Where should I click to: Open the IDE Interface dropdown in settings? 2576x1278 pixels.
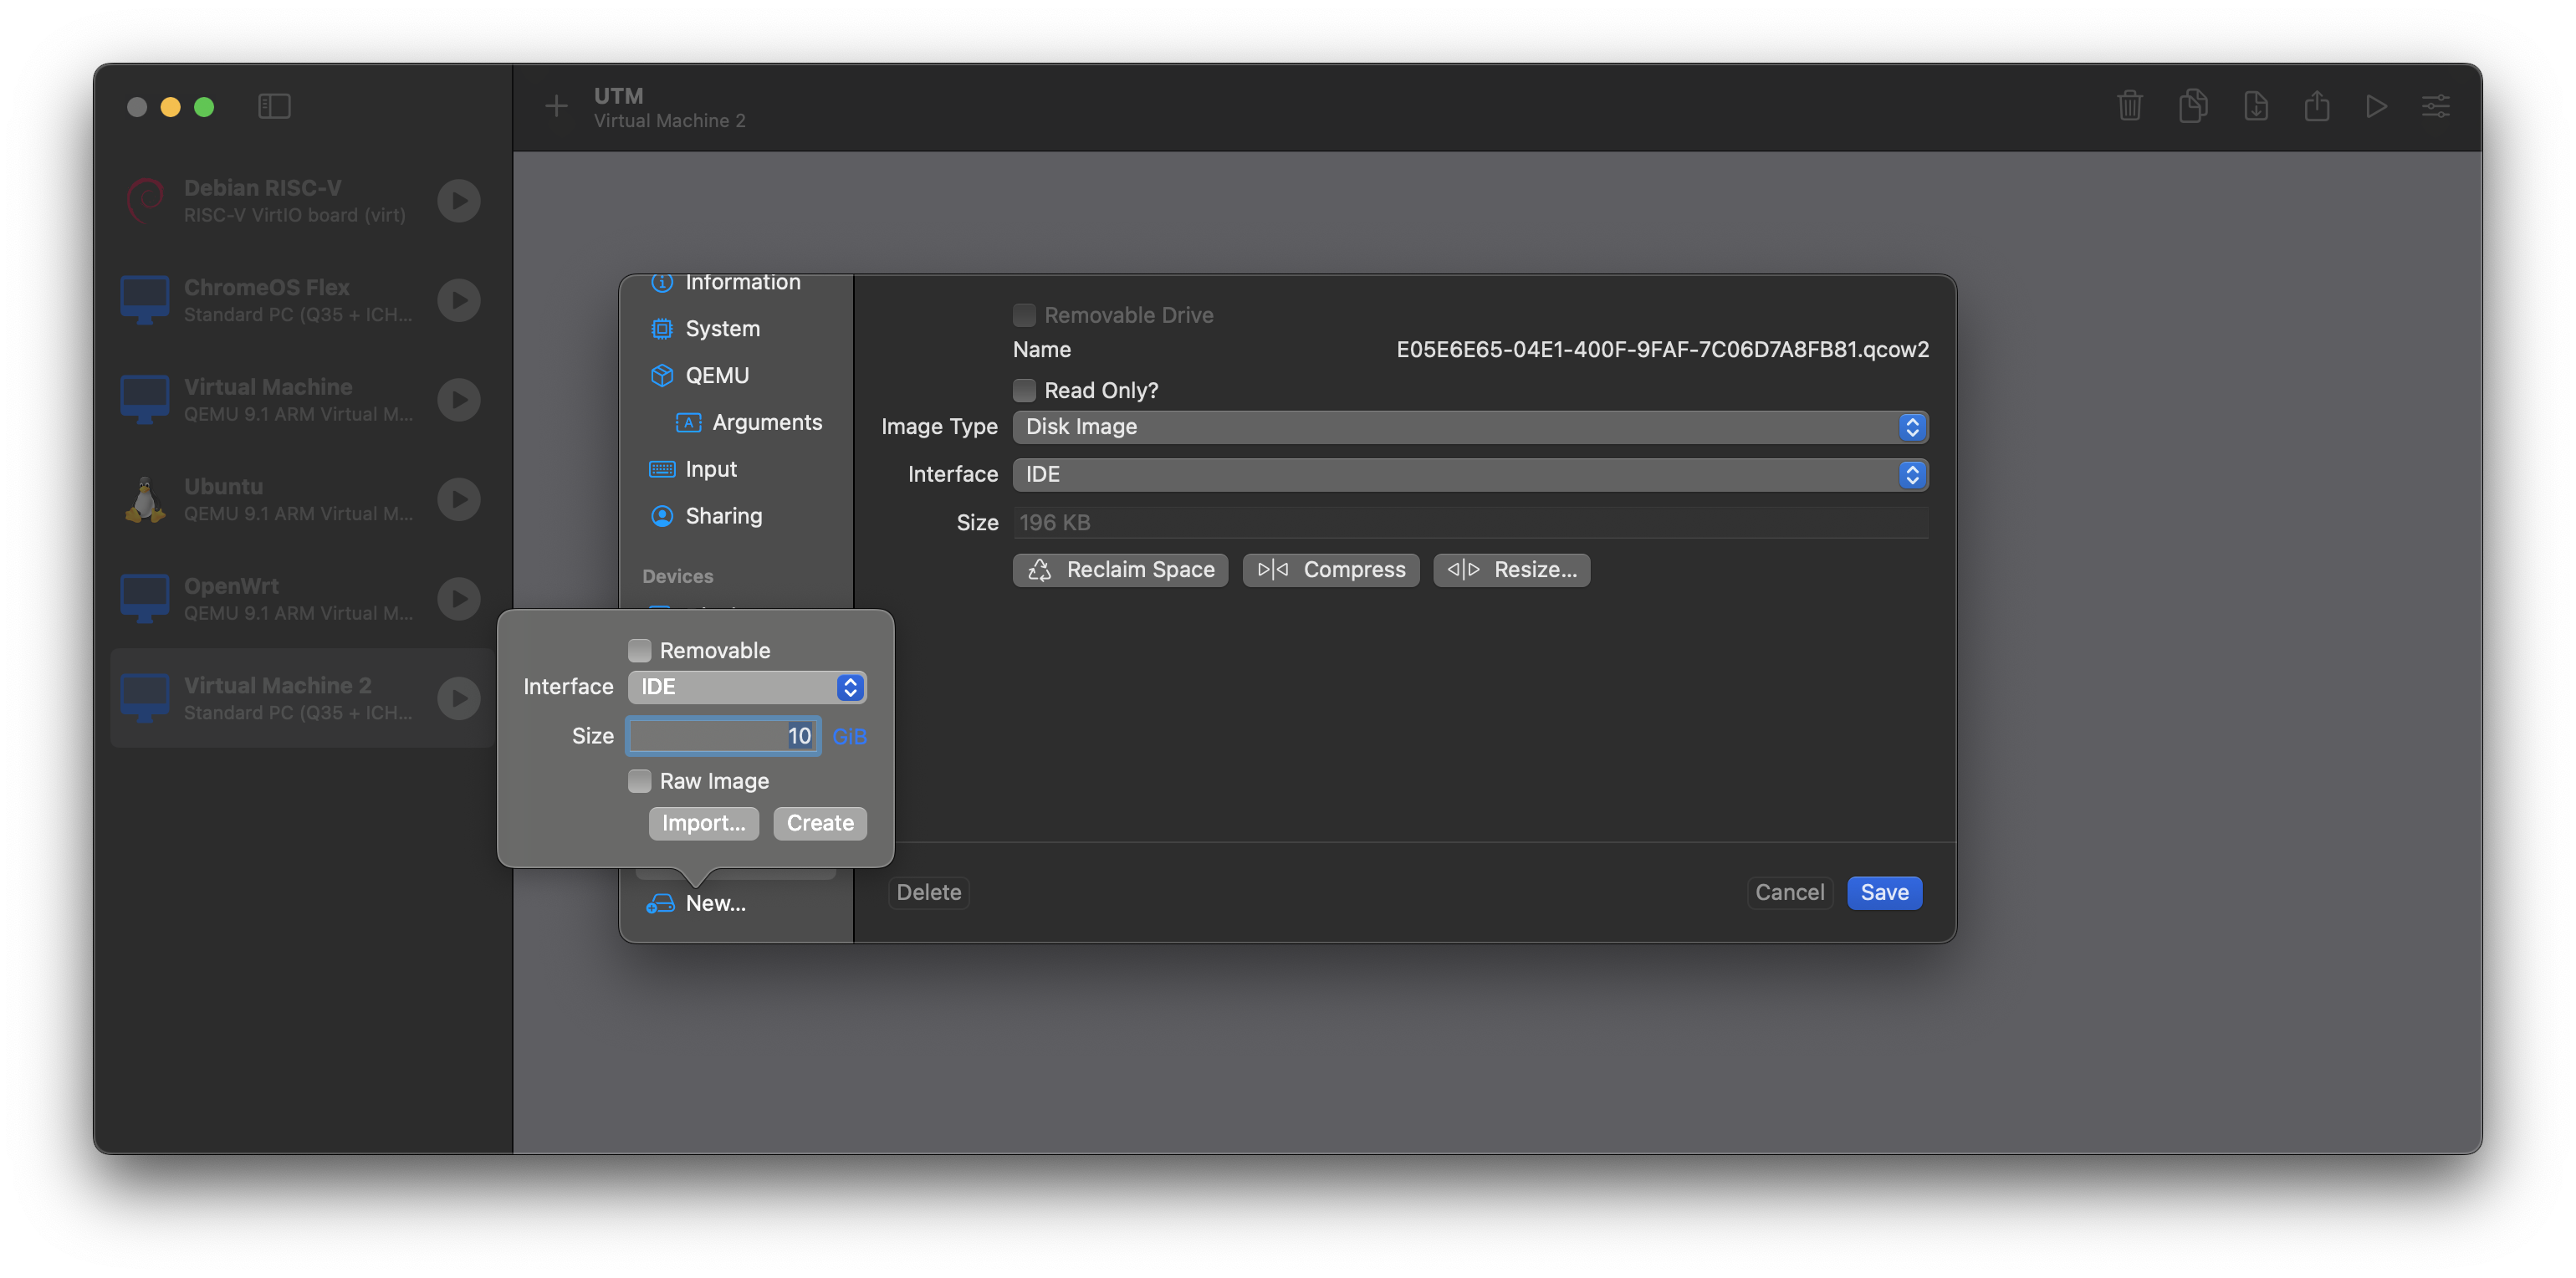1469,474
